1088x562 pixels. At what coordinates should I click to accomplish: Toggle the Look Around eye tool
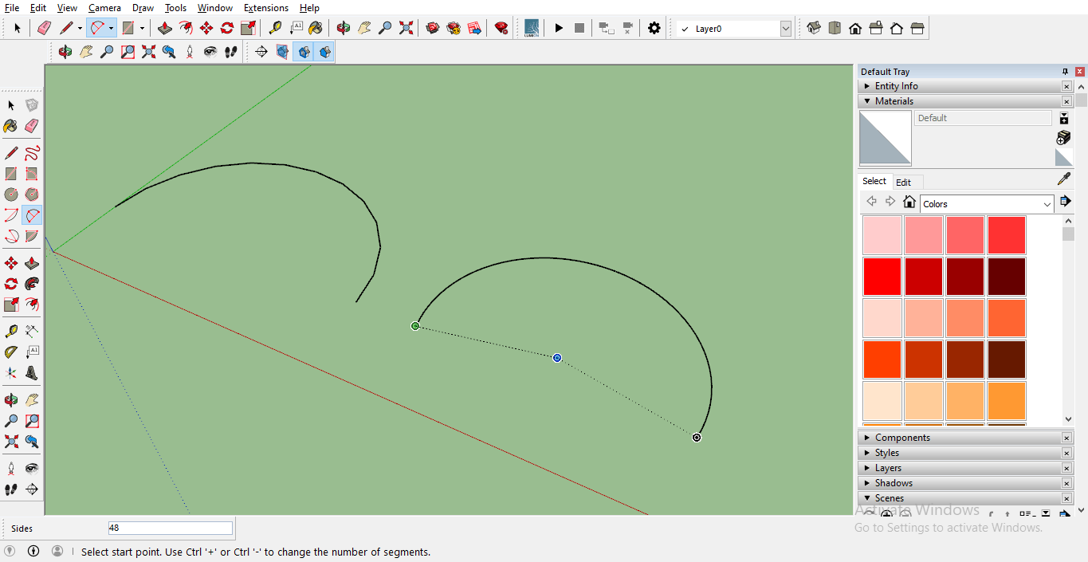(210, 52)
